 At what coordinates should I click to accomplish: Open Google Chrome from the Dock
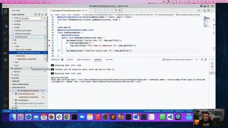point(67,117)
